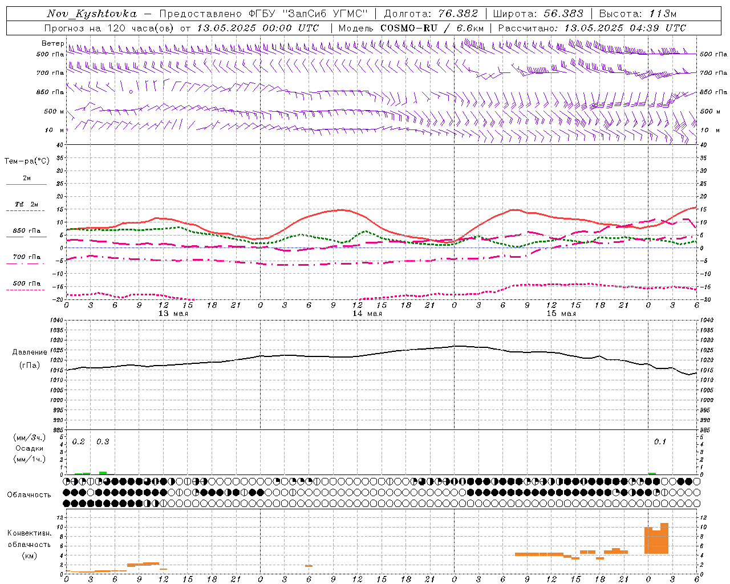This screenshot has width=730, height=584.
Task: Click the "14 мая" date label
Action: [x=367, y=314]
